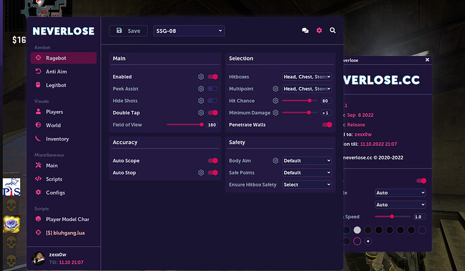This screenshot has width=465, height=271.
Task: Open Hit Chance gear settings
Action: point(275,101)
